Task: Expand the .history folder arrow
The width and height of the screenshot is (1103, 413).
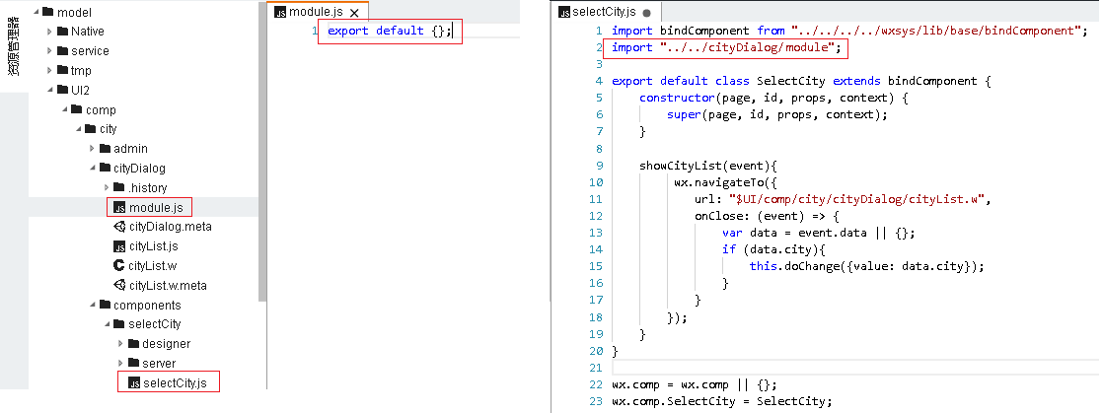Action: point(106,188)
